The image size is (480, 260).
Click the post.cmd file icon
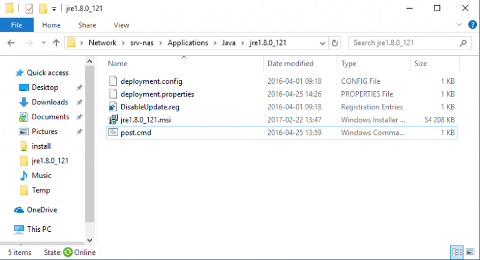[x=113, y=132]
